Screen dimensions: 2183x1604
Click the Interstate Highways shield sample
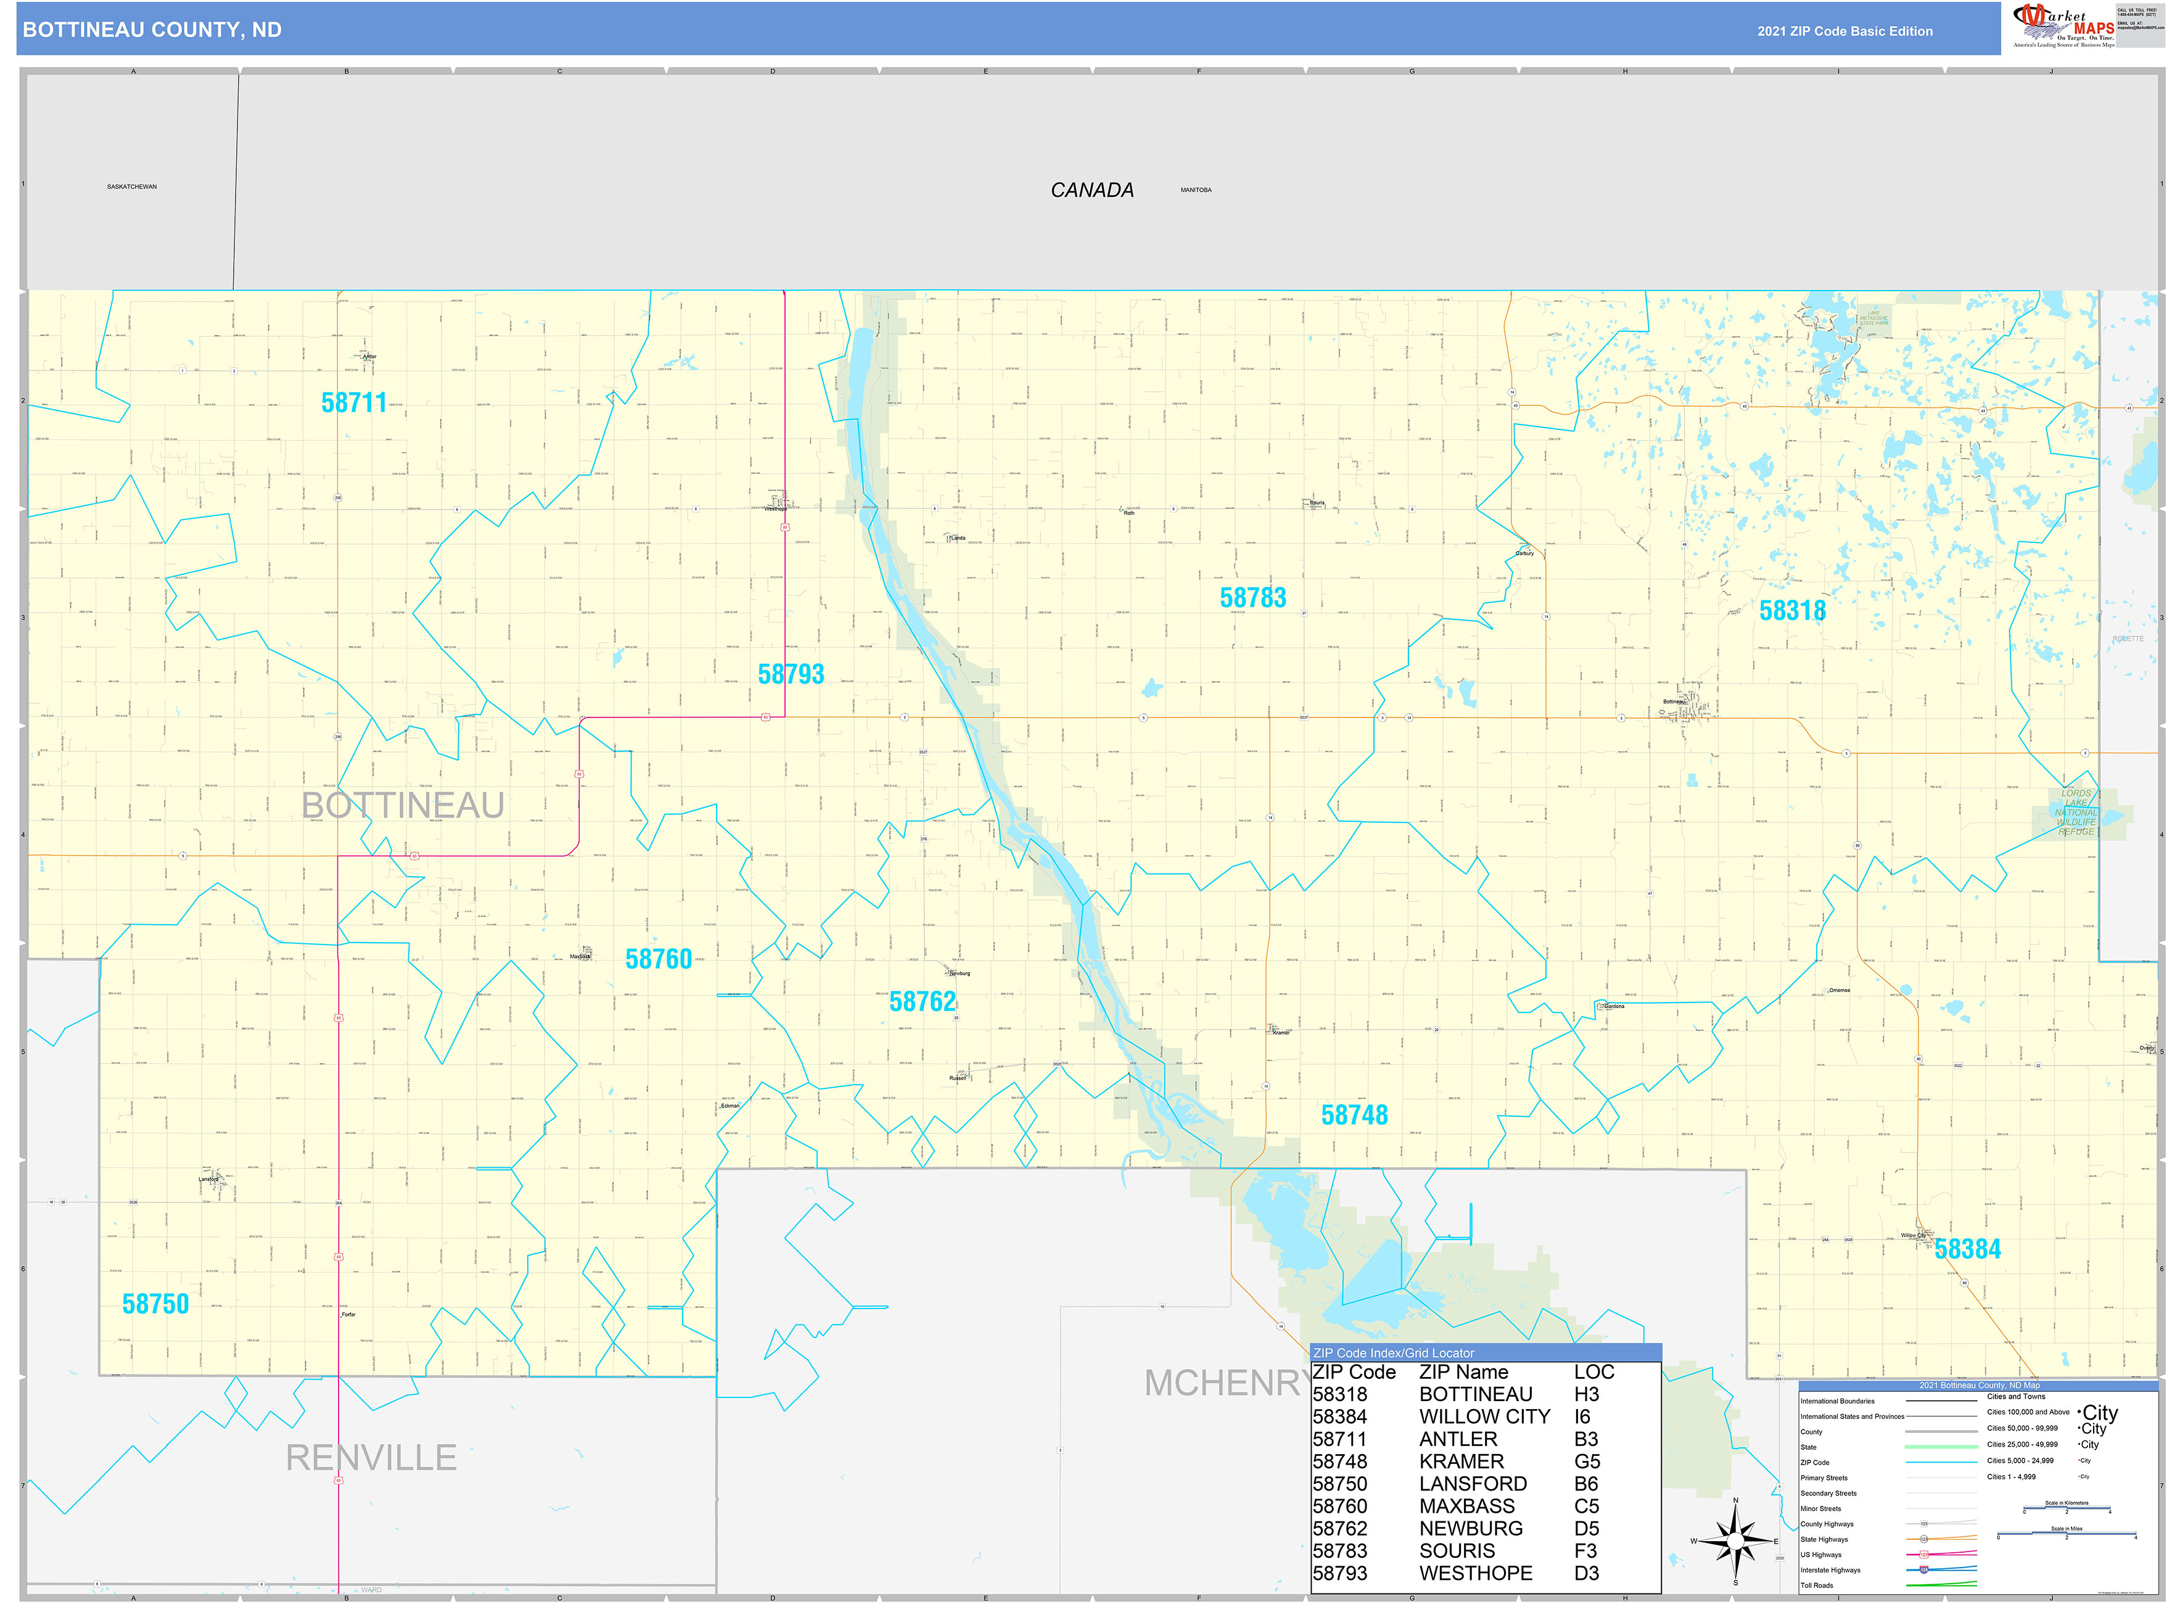click(x=1925, y=1570)
